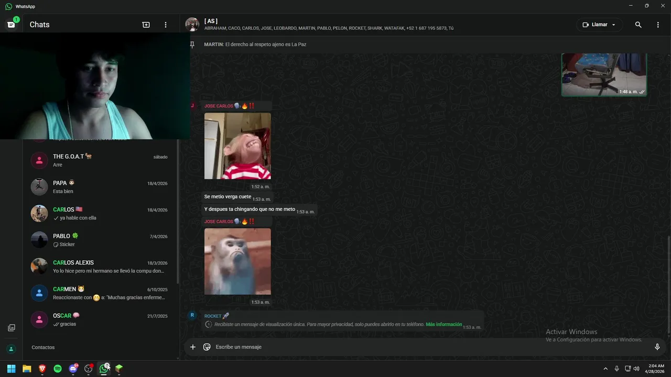Open the pinned message from MARTIN

[255, 45]
